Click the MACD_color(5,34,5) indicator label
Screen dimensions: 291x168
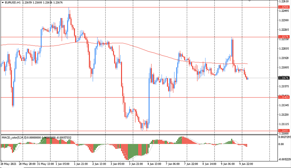14,138
